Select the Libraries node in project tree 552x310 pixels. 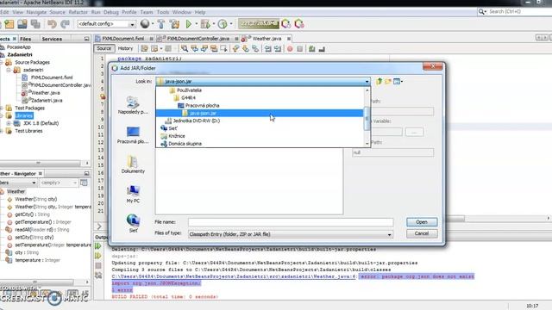click(x=24, y=115)
